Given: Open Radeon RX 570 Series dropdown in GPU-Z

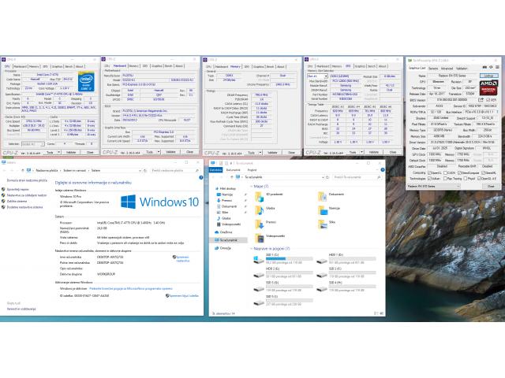Looking at the screenshot, I should coord(433,186).
